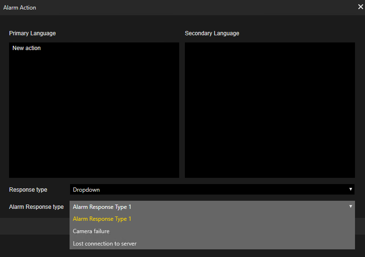Screen dimensions: 365x257
Task: Click the Primary Language label
Action: (x=32, y=33)
